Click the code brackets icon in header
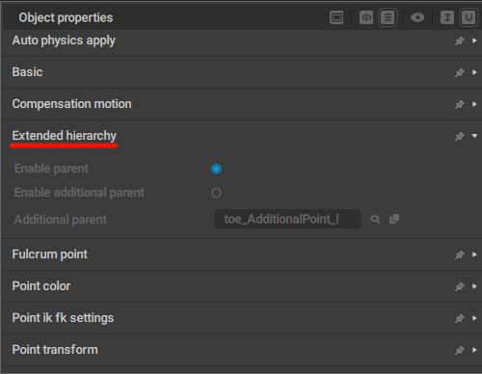This screenshot has width=482, height=374. coord(366,17)
